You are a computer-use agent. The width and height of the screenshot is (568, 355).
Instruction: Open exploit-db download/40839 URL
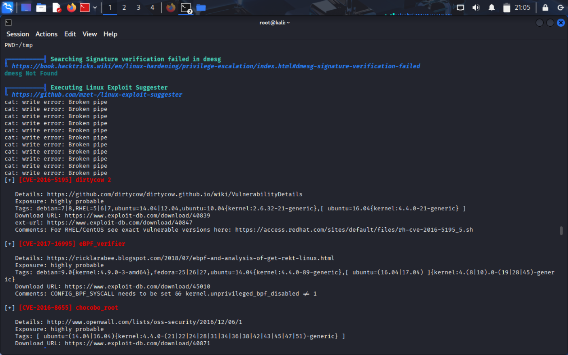[x=138, y=216]
